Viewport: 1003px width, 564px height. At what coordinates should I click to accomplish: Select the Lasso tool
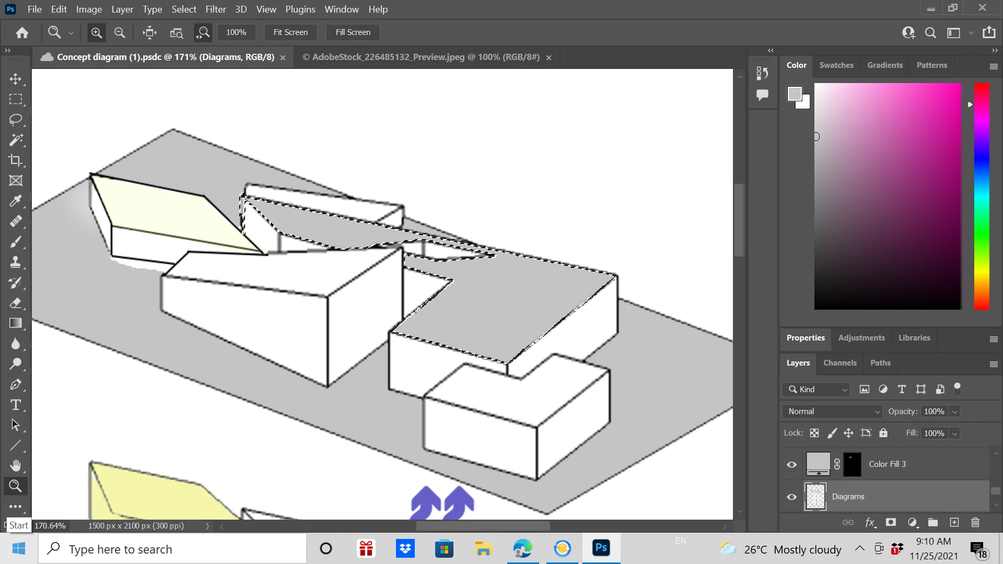coord(16,120)
